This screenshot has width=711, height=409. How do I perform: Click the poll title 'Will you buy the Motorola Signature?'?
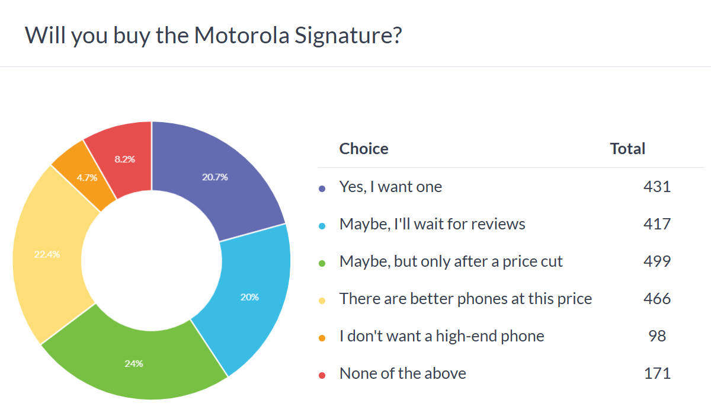(x=214, y=36)
